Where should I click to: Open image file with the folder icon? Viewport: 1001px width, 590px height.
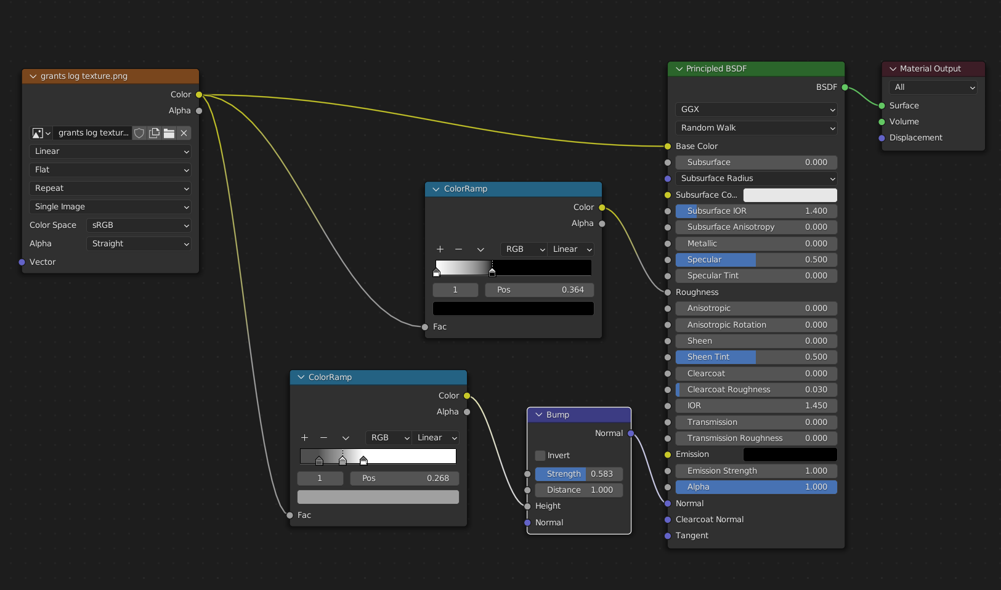pos(169,133)
